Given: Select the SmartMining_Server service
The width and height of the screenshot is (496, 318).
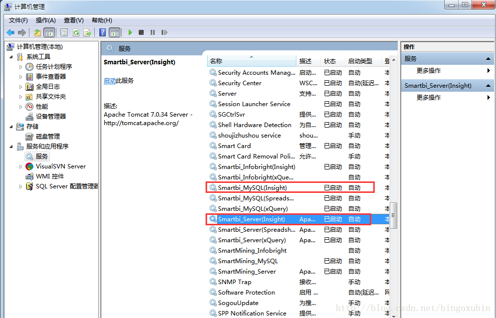Looking at the screenshot, I should (299, 272).
